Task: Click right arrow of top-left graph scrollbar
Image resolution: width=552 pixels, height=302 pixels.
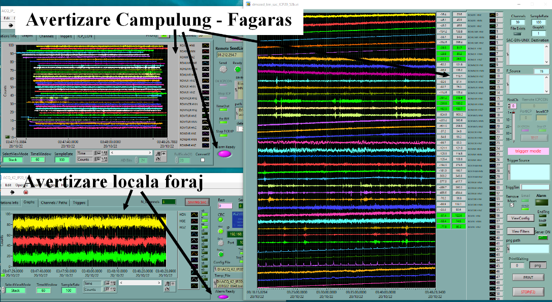Action: (150, 153)
